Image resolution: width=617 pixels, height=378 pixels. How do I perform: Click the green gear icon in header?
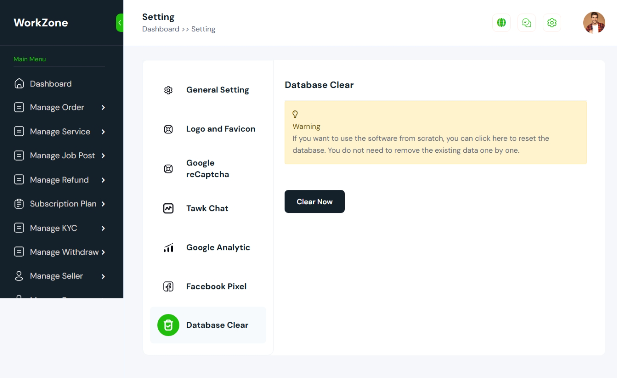pos(552,23)
